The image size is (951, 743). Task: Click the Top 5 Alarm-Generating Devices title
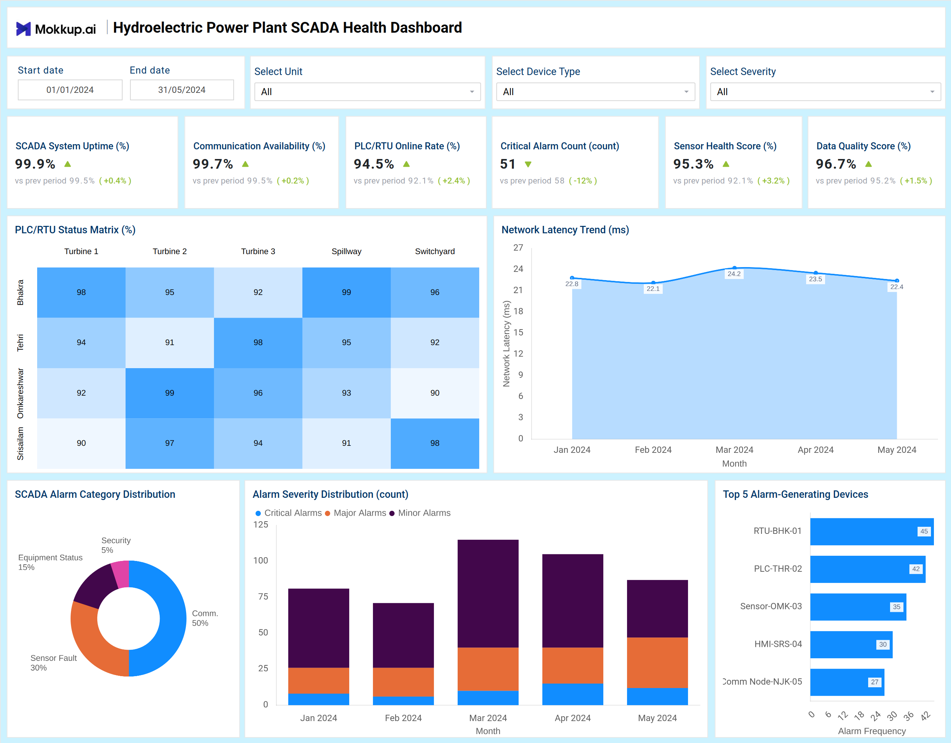(x=796, y=494)
